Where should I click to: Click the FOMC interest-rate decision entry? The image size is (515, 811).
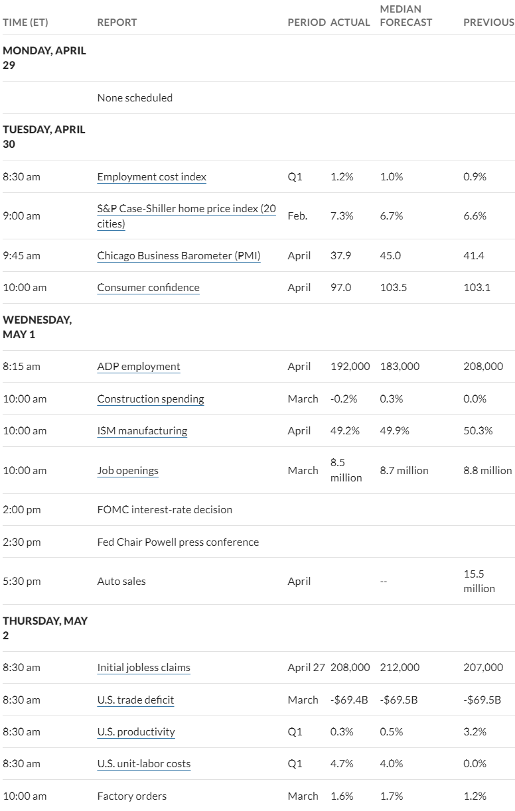coord(165,510)
